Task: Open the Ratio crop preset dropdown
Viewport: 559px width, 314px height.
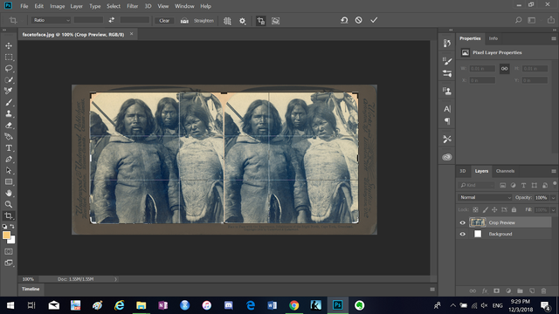Action: (51, 20)
